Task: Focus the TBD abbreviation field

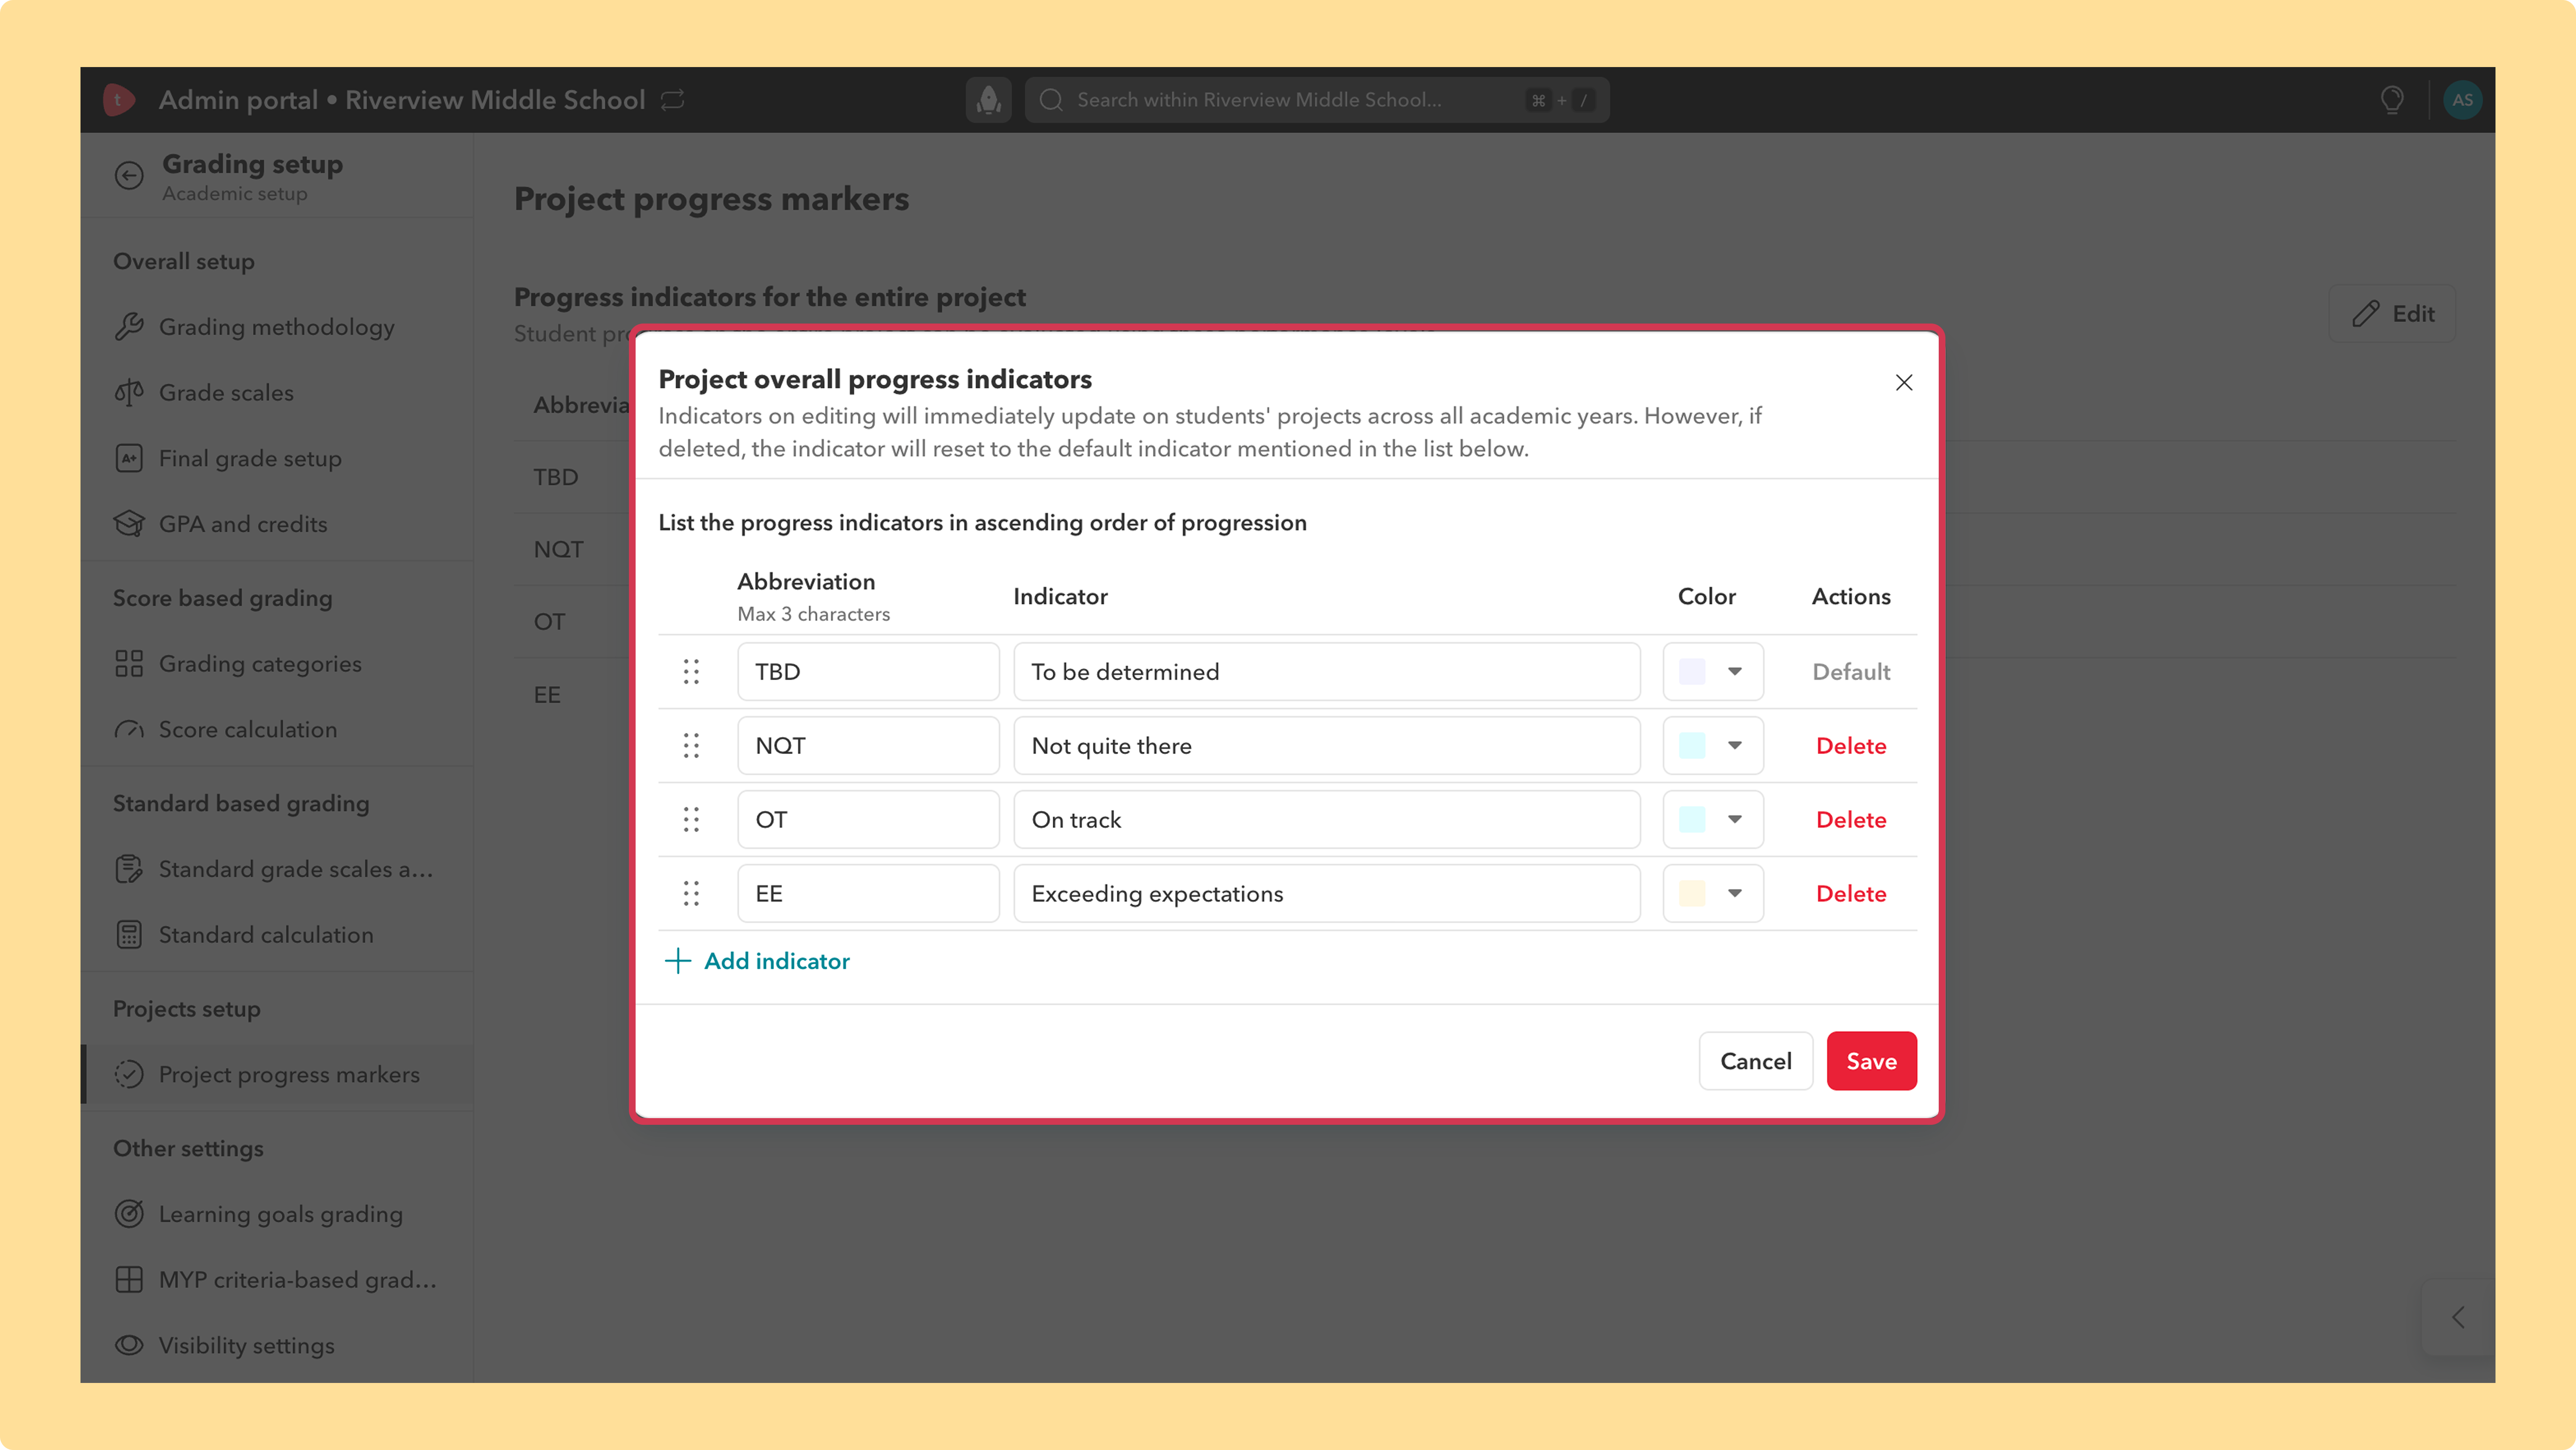Action: 868,671
